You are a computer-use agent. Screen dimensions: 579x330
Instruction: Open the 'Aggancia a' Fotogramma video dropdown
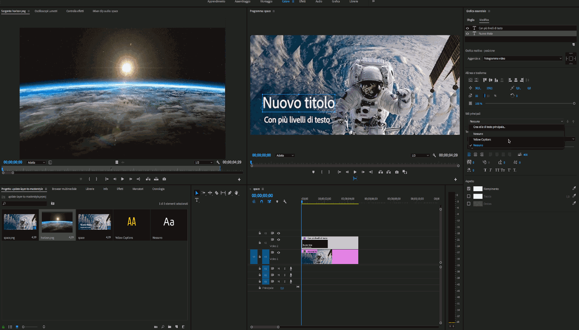click(x=522, y=59)
